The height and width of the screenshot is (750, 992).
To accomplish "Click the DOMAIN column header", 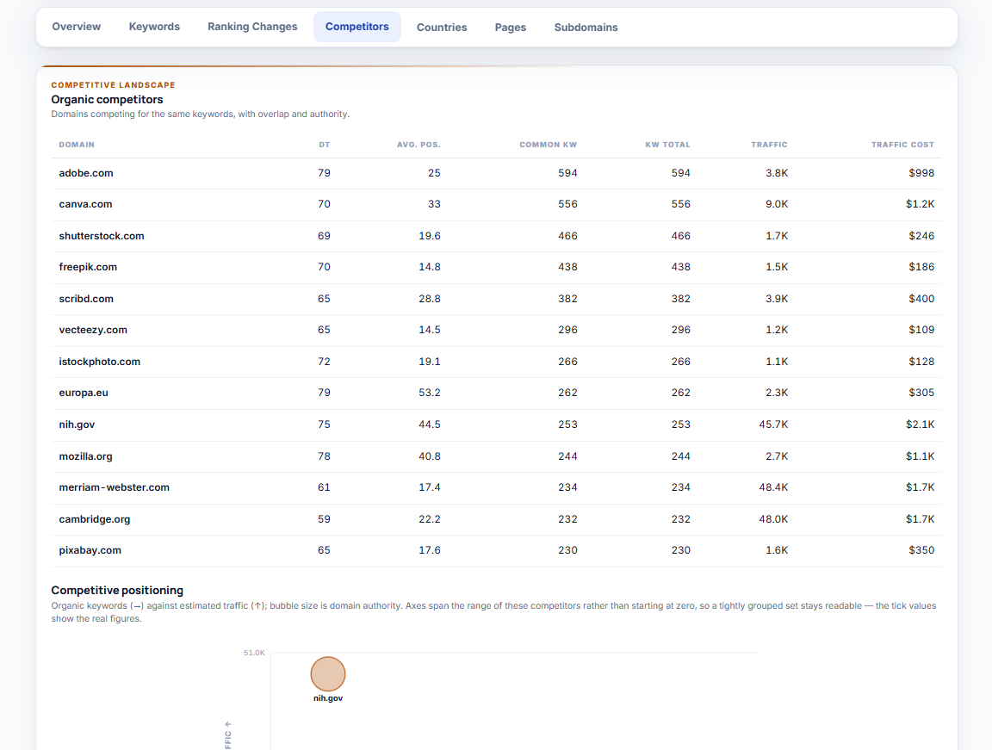I will (77, 145).
